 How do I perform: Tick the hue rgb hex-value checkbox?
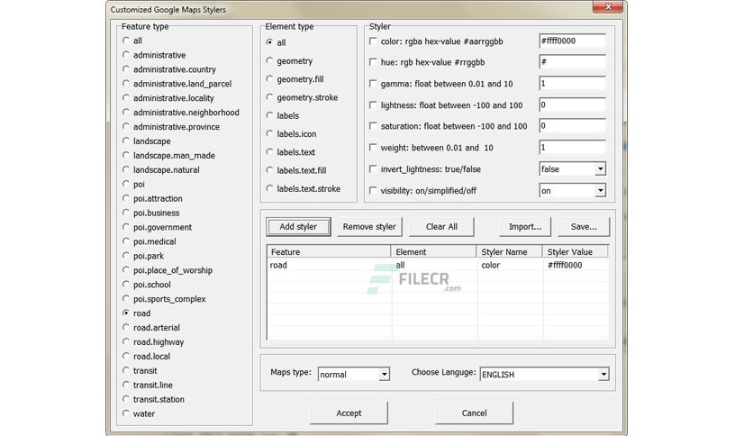point(373,62)
